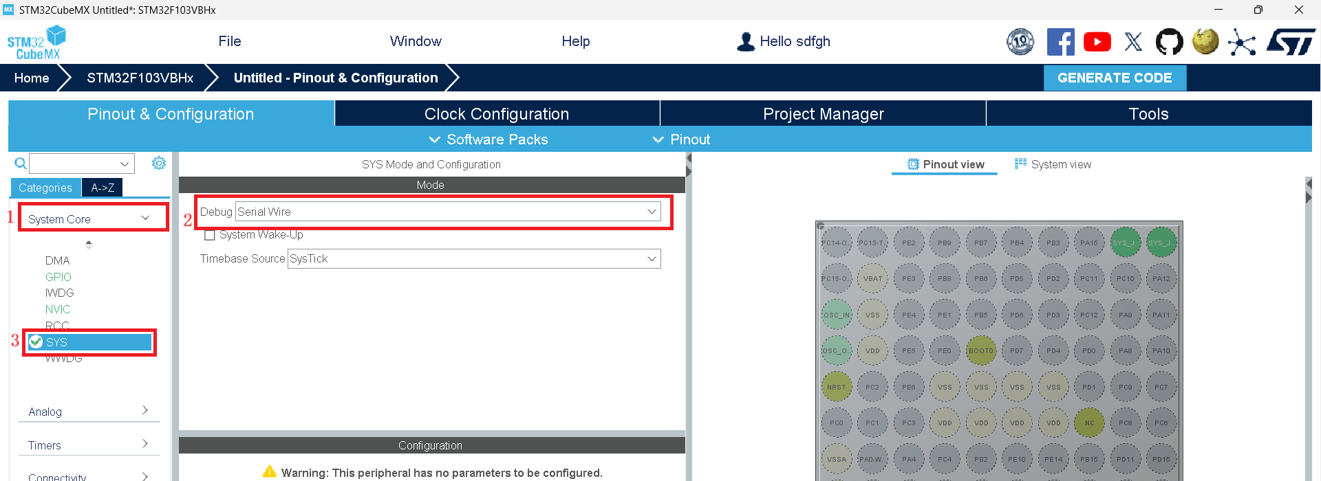The height and width of the screenshot is (481, 1321).
Task: Open the X social icon
Action: pos(1132,42)
